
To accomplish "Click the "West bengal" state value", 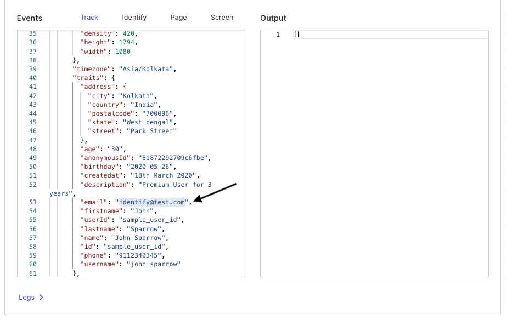I will coord(148,122).
